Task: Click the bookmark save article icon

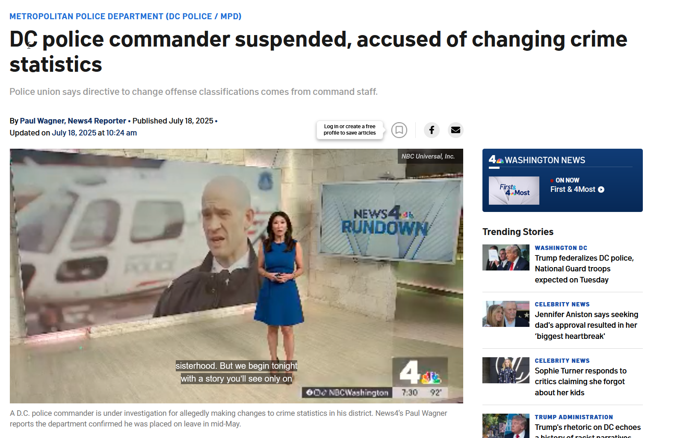Action: (399, 130)
